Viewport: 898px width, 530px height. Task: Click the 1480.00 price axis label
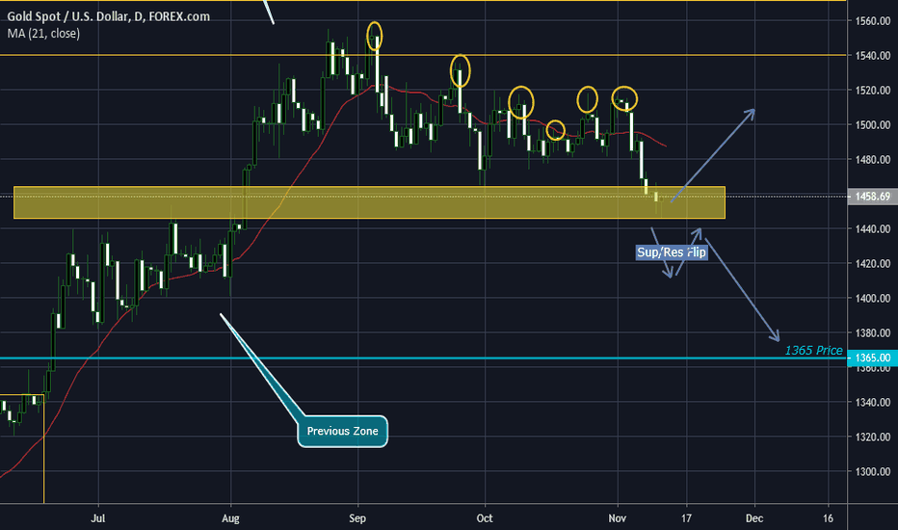tap(873, 160)
